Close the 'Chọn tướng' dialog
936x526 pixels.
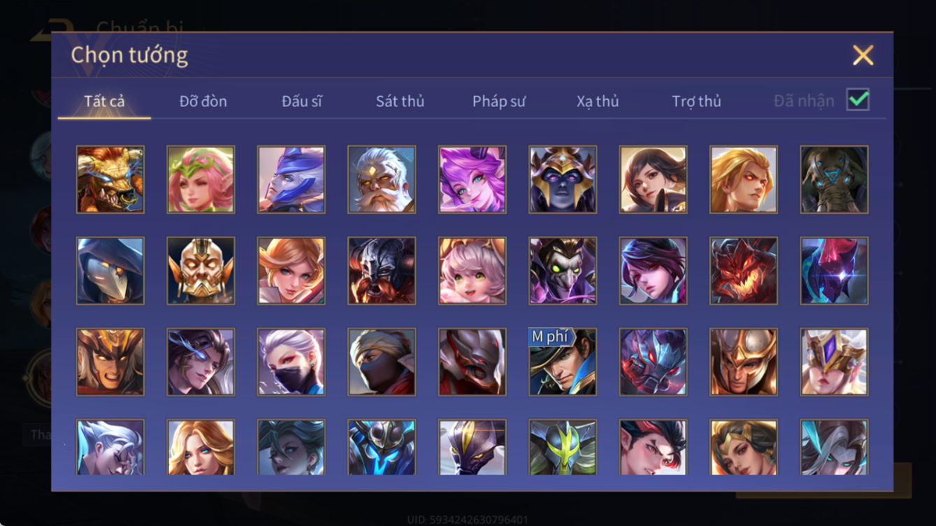(863, 55)
